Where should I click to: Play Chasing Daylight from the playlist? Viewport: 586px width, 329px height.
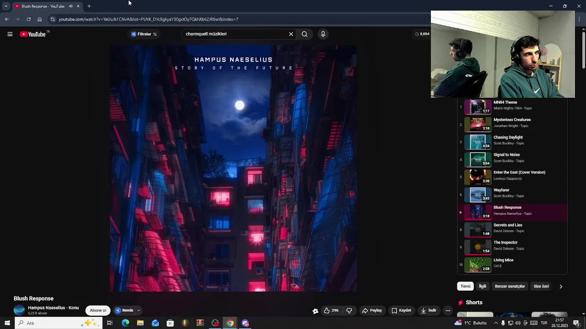pos(513,142)
